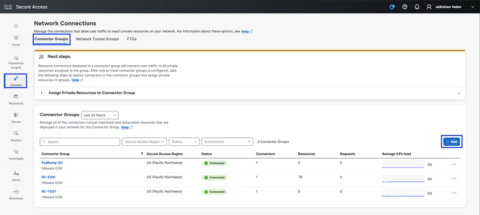Click the Connectors column header
Image resolution: width=480 pixels, height=215 pixels.
(265, 154)
